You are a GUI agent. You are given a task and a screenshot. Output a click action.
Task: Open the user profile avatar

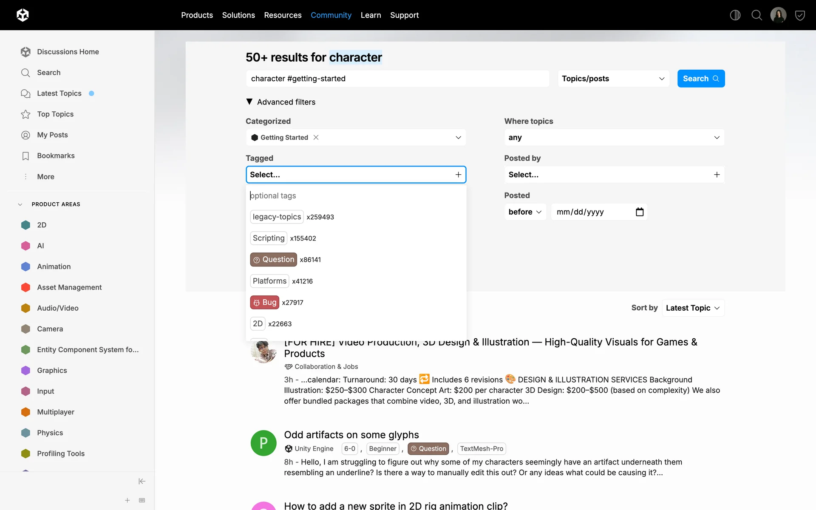pyautogui.click(x=778, y=15)
